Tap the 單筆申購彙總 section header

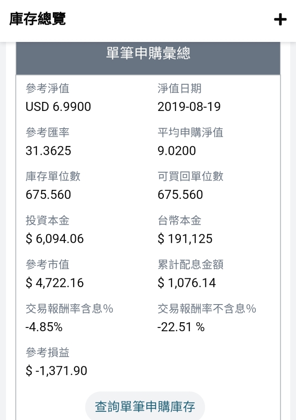pyautogui.click(x=148, y=53)
